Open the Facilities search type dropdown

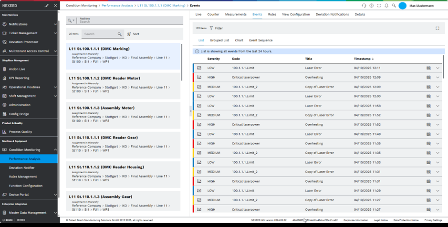click(71, 21)
